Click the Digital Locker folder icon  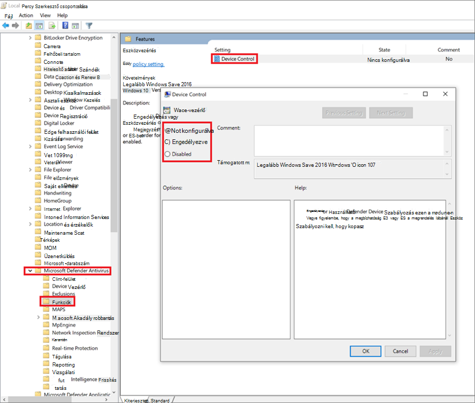click(x=38, y=123)
